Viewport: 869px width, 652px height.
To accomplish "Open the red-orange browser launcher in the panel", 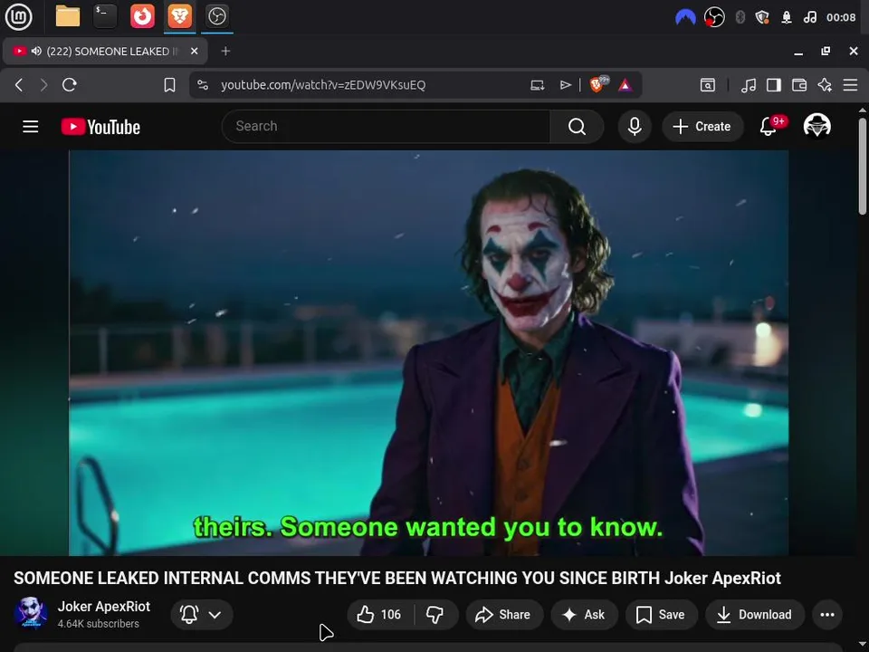I will click(x=142, y=16).
